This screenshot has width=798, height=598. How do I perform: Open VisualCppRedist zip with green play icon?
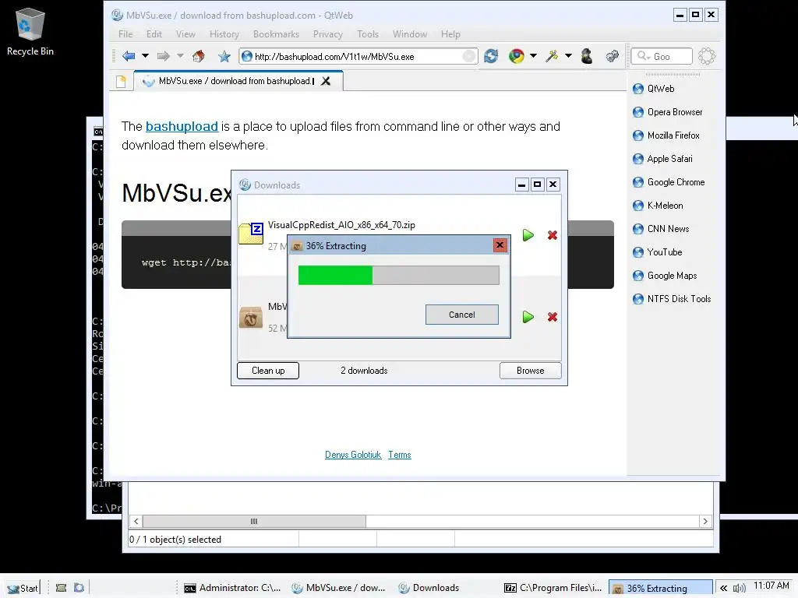click(528, 235)
